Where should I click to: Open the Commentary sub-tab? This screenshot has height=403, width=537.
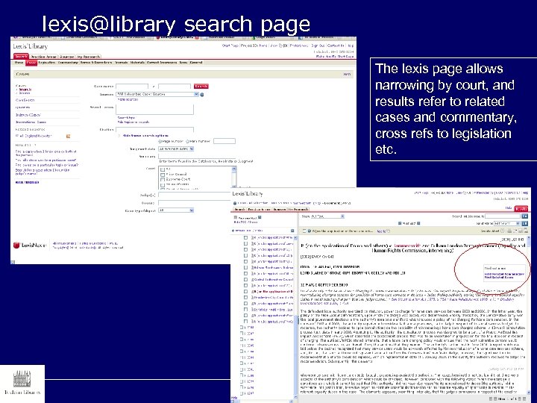(x=68, y=63)
